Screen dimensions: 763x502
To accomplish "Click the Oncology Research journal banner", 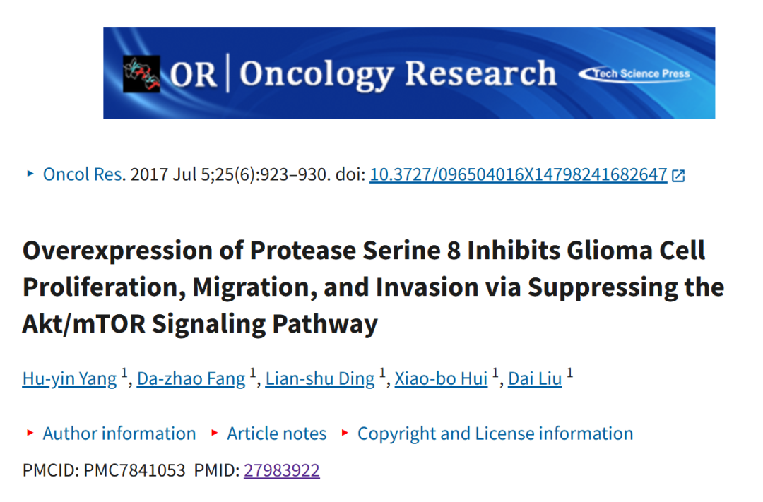I will 409,73.
